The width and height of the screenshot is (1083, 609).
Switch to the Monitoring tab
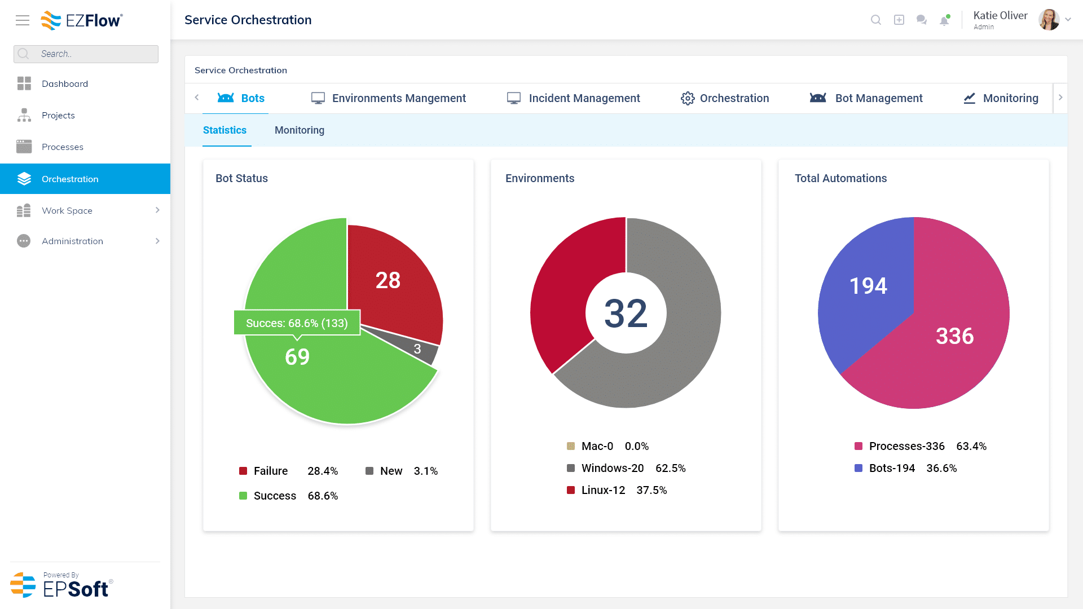[300, 130]
